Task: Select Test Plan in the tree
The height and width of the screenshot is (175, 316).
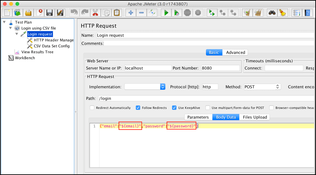Action: pyautogui.click(x=23, y=22)
